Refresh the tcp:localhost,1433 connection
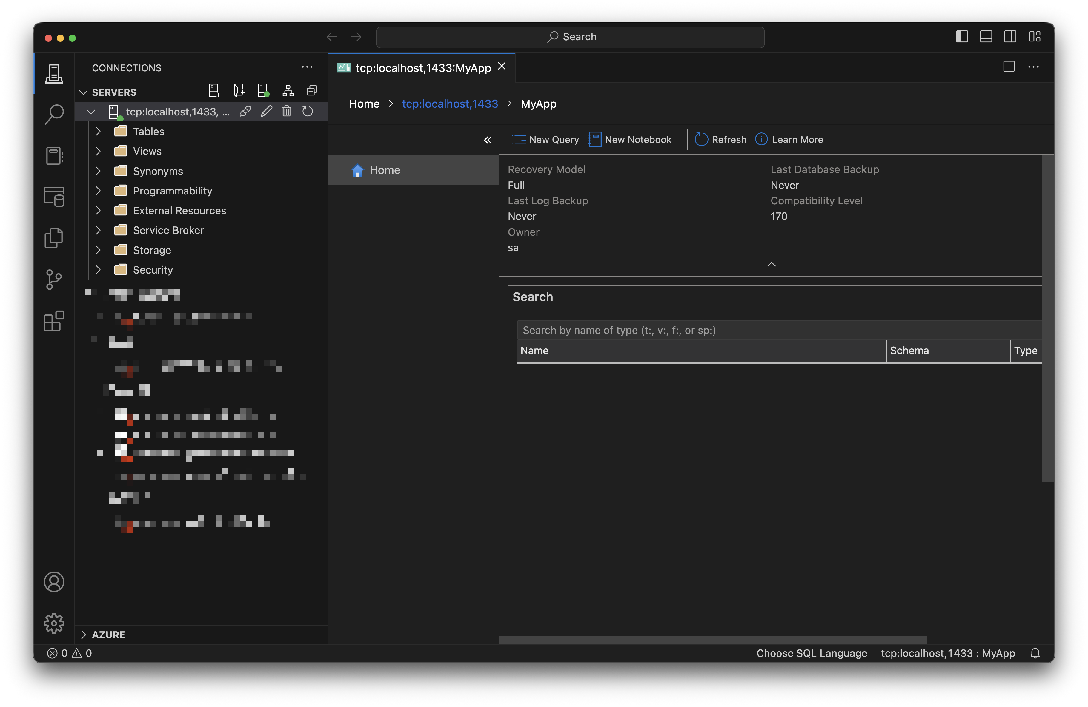Image resolution: width=1088 pixels, height=707 pixels. point(307,111)
